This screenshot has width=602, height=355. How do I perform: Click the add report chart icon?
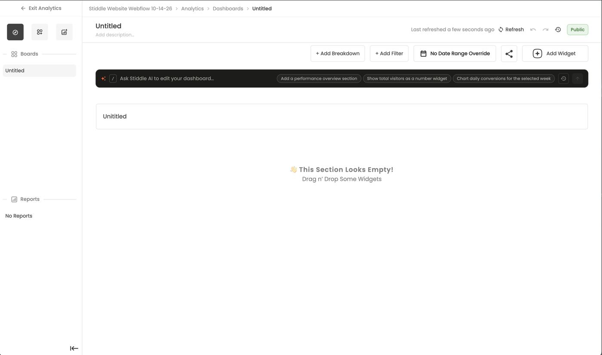coord(64,32)
